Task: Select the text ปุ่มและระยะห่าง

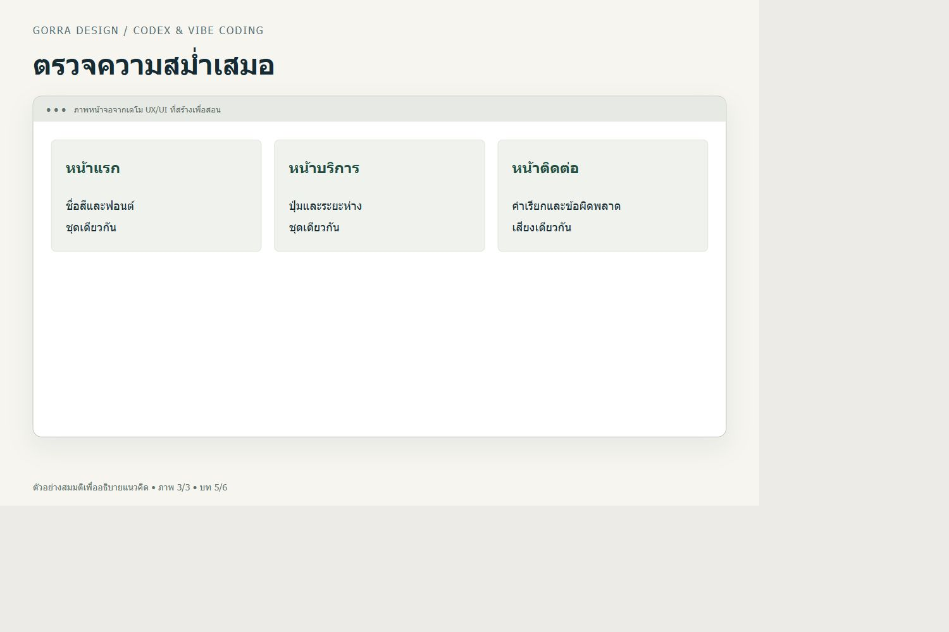Action: pyautogui.click(x=325, y=206)
